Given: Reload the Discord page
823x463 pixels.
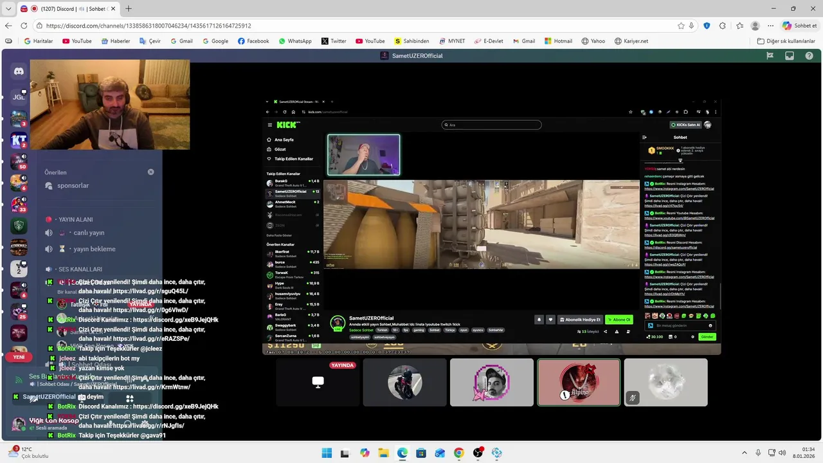Looking at the screenshot, I should point(24,26).
